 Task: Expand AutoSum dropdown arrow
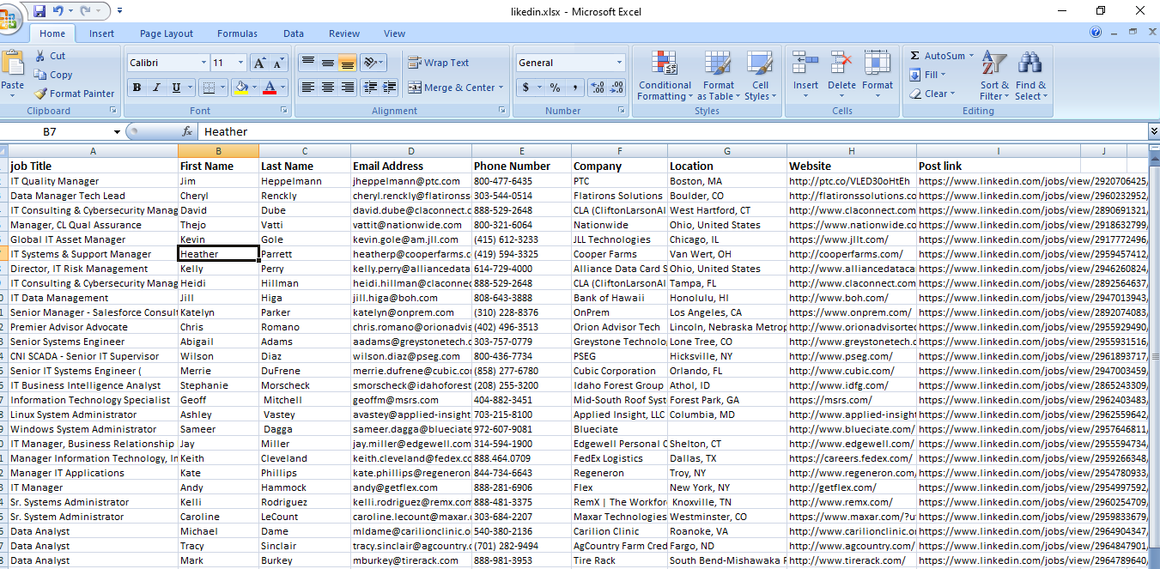[x=971, y=56]
